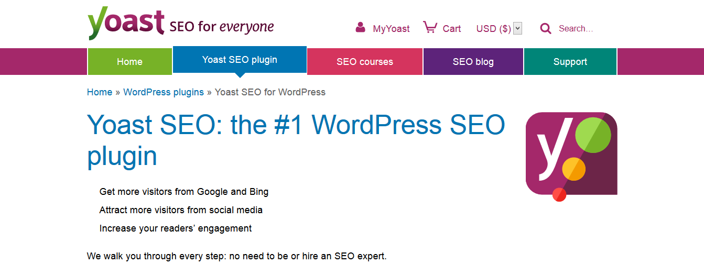Click the Yoast logo in header
The image size is (704, 275).
[x=126, y=24]
